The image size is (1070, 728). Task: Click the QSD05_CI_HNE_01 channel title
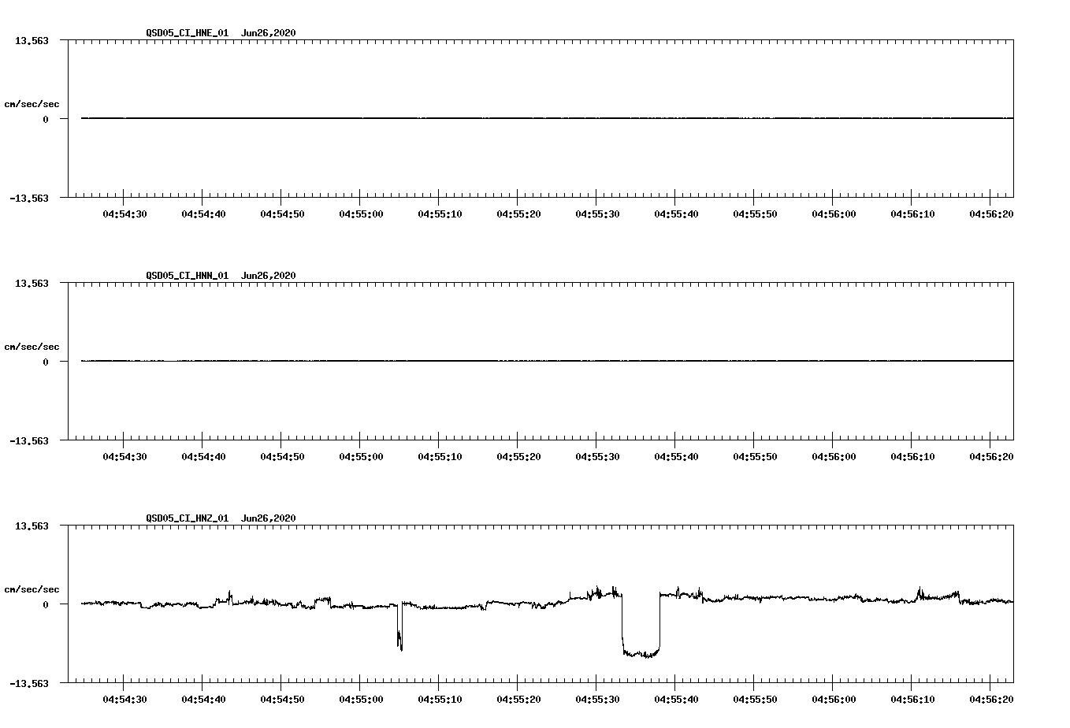[x=187, y=33]
